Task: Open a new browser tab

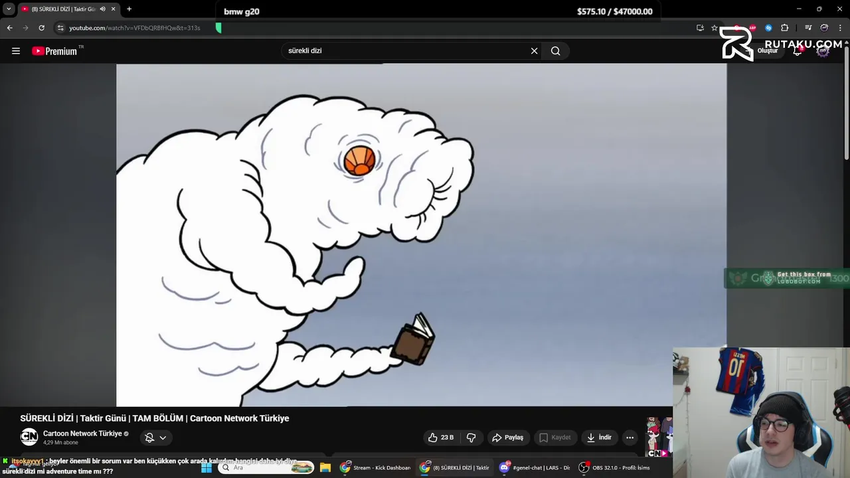Action: (129, 9)
